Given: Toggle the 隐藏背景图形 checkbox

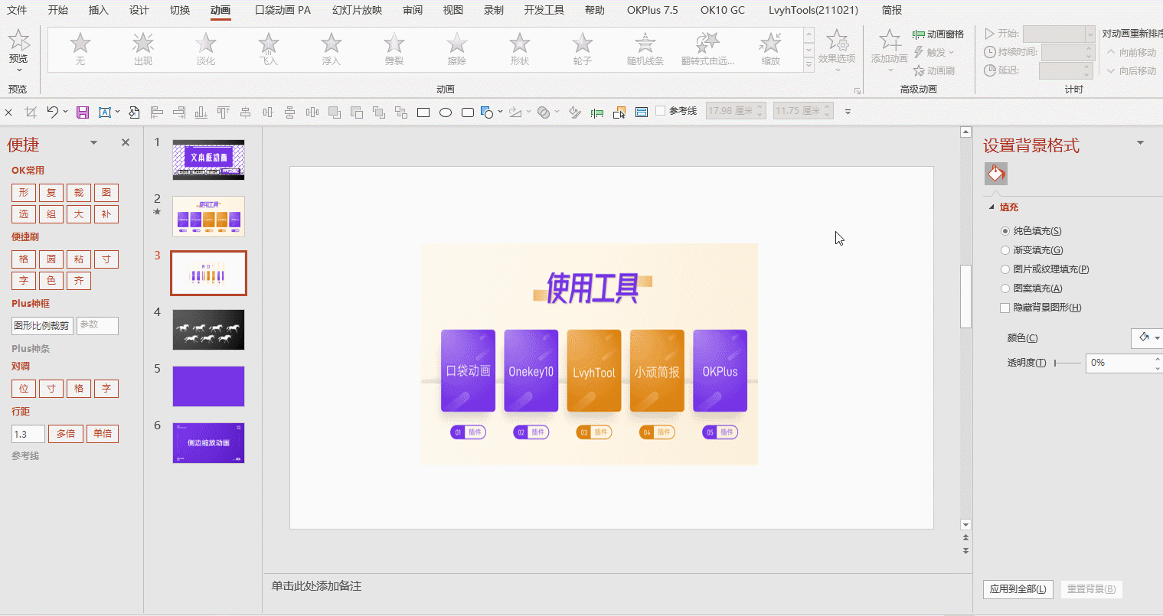Looking at the screenshot, I should click(1005, 308).
